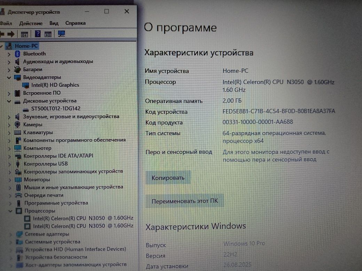The height and width of the screenshot is (271, 362).
Task: Click the 22H2 version value
Action: pyautogui.click(x=230, y=254)
